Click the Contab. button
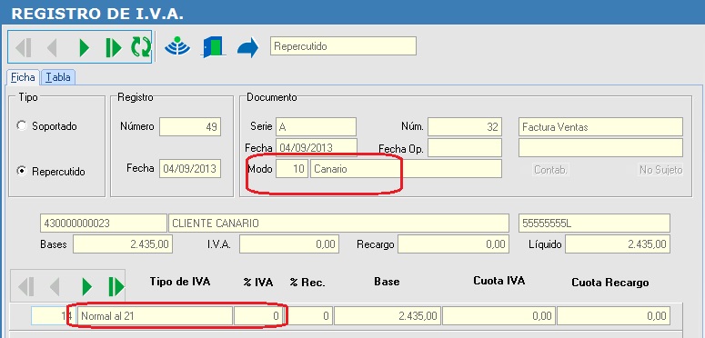This screenshot has height=338, width=705. 550,170
